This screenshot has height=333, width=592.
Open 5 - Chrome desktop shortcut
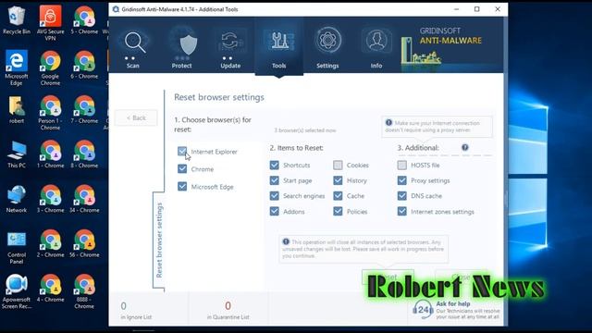[84, 20]
